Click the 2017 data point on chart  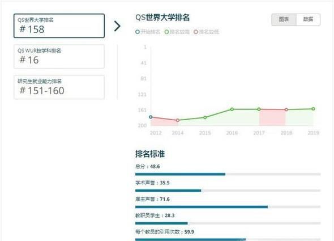(259, 109)
